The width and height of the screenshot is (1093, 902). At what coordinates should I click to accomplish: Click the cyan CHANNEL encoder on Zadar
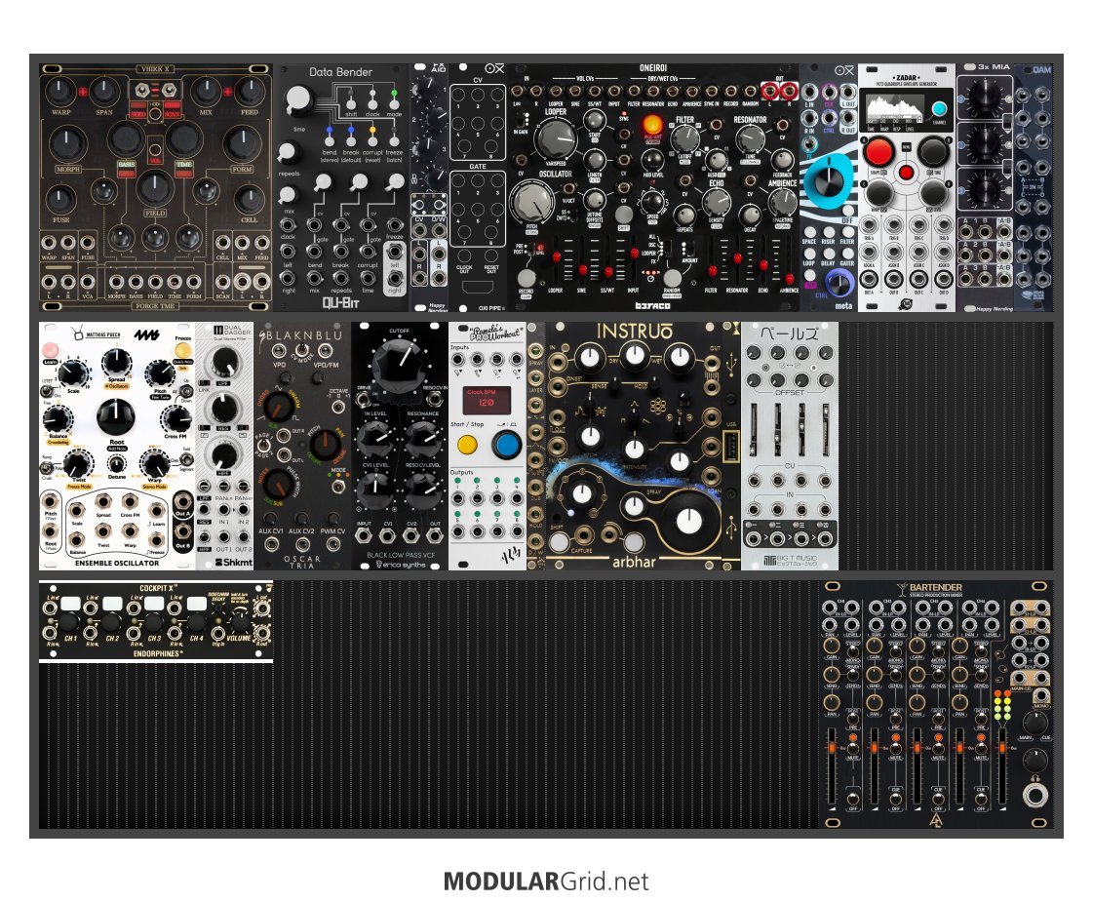coord(939,109)
